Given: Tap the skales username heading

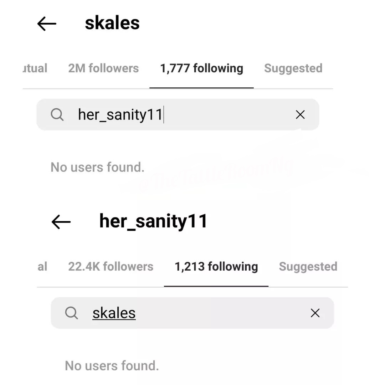Looking at the screenshot, I should [x=112, y=23].
